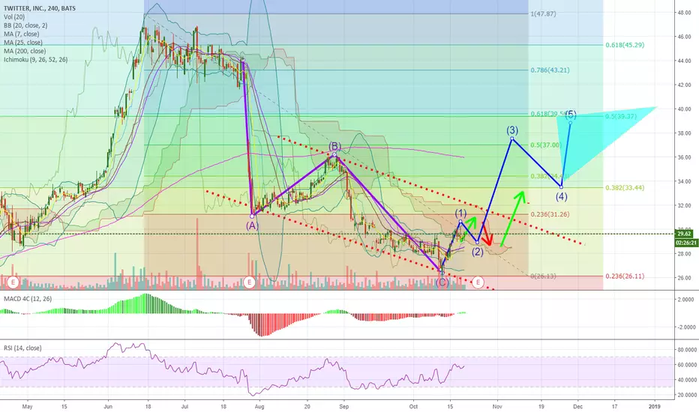Click the Fibonacci label '1(47.87)'
The image size is (699, 412).
tap(543, 13)
